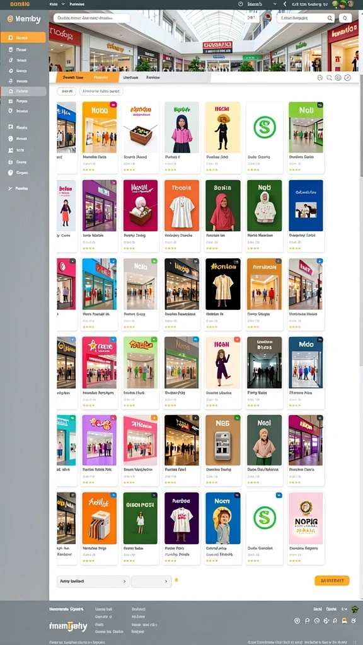Click the compass-style icon ending the tab-row toolbar
The width and height of the screenshot is (363, 645).
[x=347, y=77]
